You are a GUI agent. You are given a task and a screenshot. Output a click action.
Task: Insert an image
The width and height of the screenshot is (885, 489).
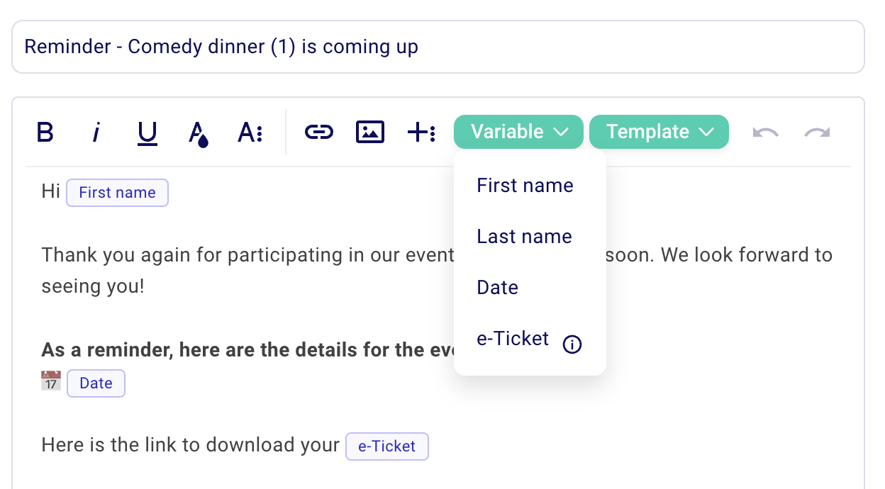click(x=369, y=132)
